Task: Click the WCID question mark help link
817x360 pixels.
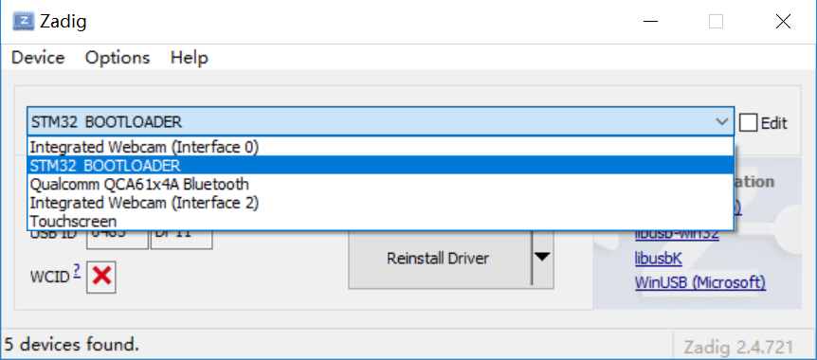Action: 77,271
